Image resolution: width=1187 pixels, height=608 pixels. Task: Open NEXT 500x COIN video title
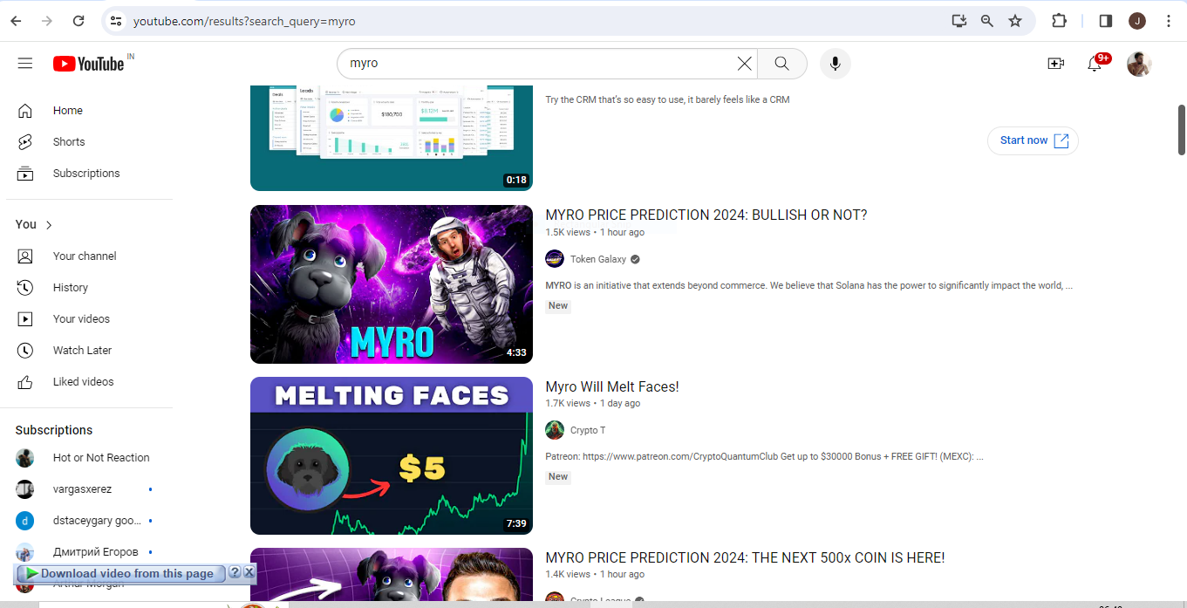(x=745, y=557)
